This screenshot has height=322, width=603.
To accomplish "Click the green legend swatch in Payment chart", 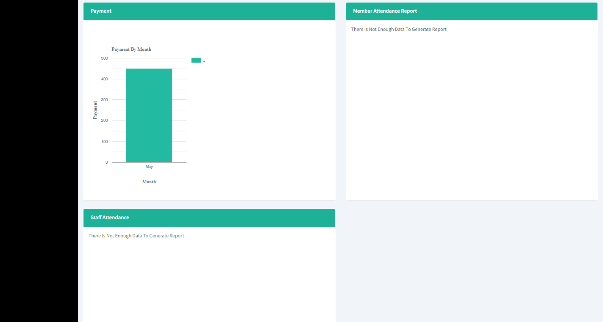I will click(x=196, y=60).
